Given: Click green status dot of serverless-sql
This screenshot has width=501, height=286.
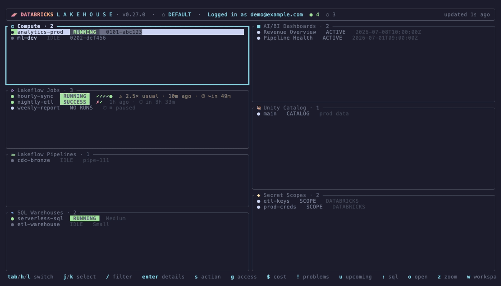Looking at the screenshot, I should [13, 219].
